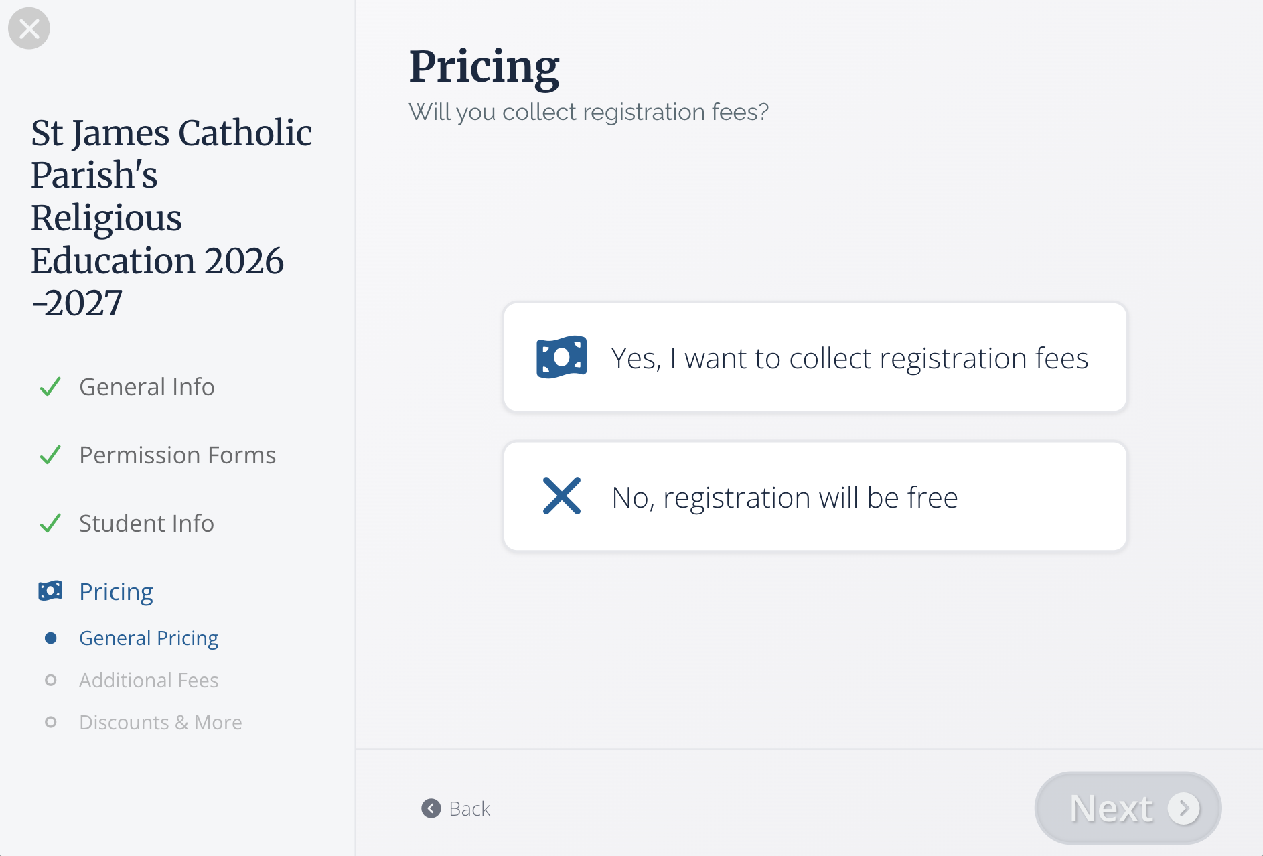The height and width of the screenshot is (856, 1263).
Task: Go back using the Back link
Action: [469, 809]
